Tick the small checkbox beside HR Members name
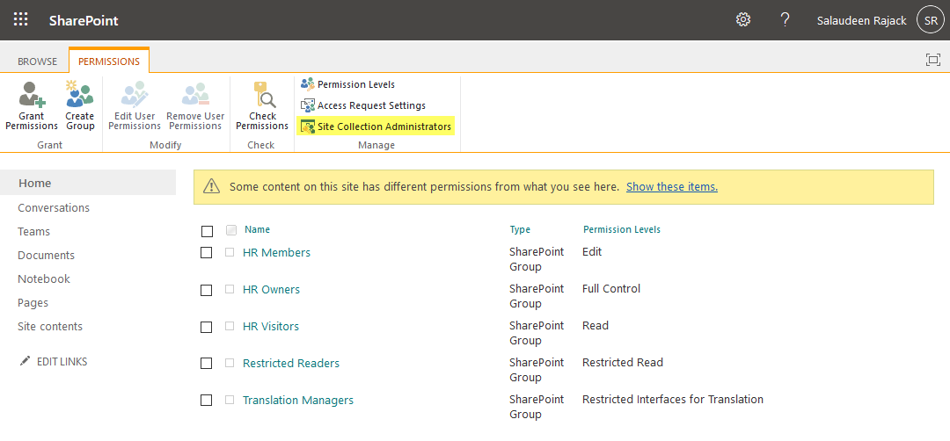950x441 pixels. click(230, 252)
